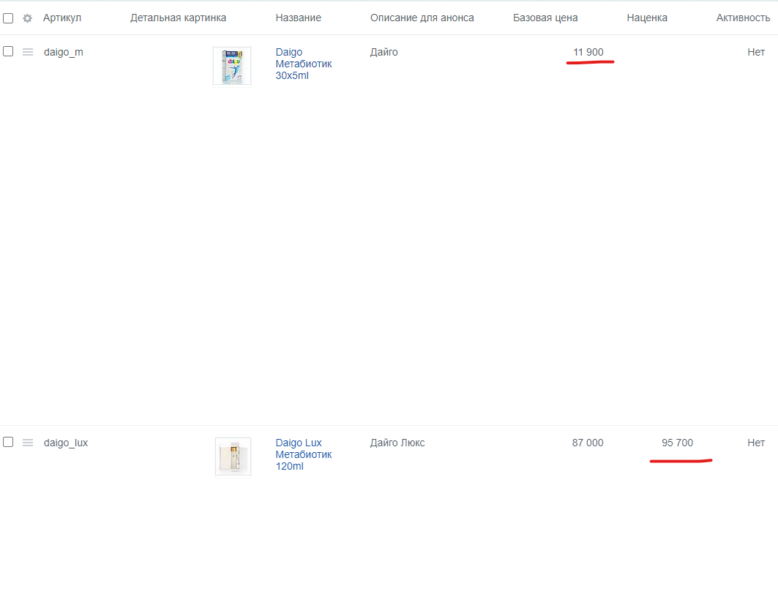Viewport: 778px width, 616px height.
Task: Select the 11 900 base price cell
Action: pos(588,52)
